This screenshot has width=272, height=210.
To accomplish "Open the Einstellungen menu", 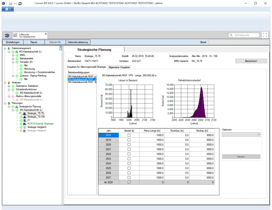I will [x=13, y=42].
